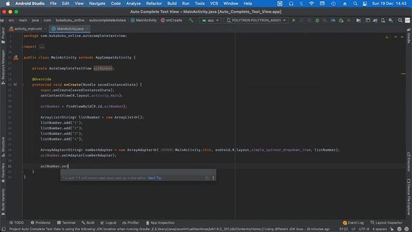This screenshot has height=232, width=412.
Task: Open the 4 spaces indent selector
Action: click(x=379, y=229)
